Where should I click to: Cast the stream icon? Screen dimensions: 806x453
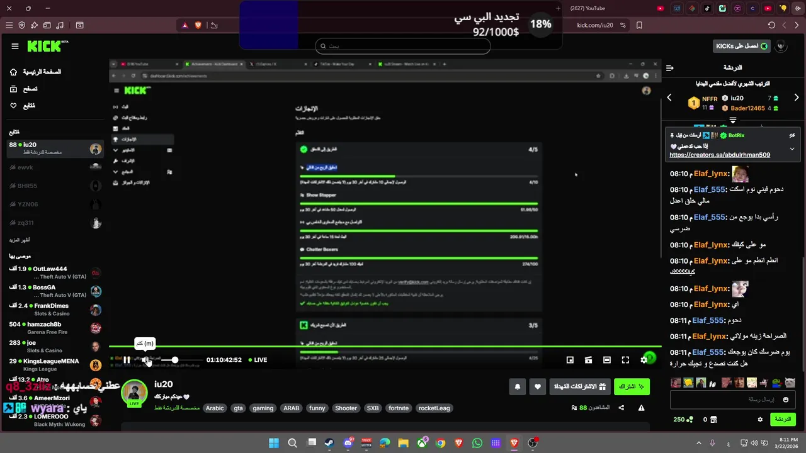click(588, 360)
